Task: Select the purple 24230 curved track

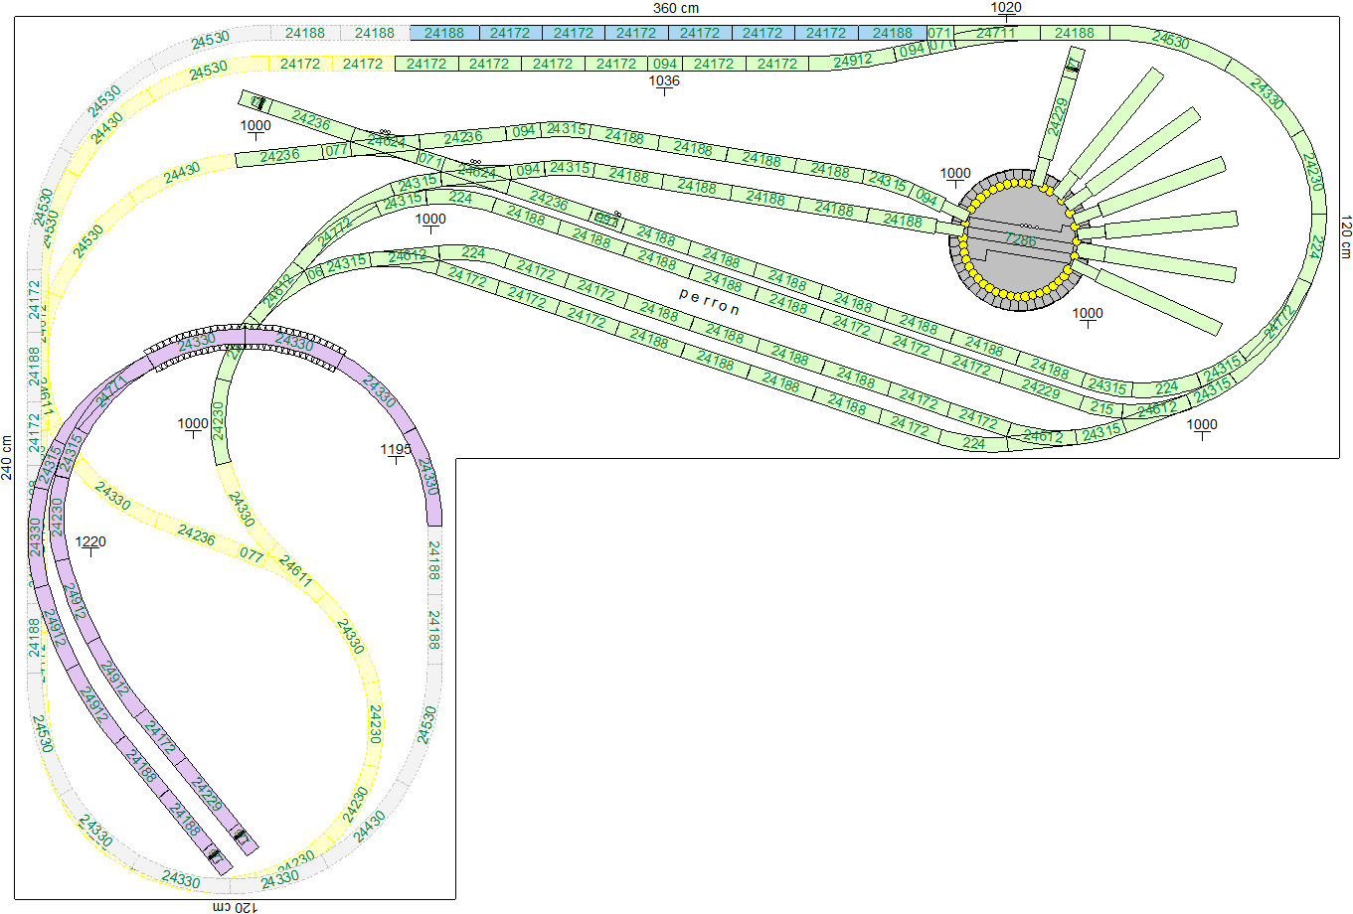Action: tap(57, 517)
